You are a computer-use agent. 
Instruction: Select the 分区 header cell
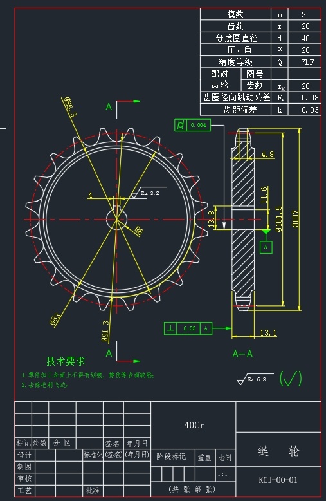pyautogui.click(x=62, y=443)
